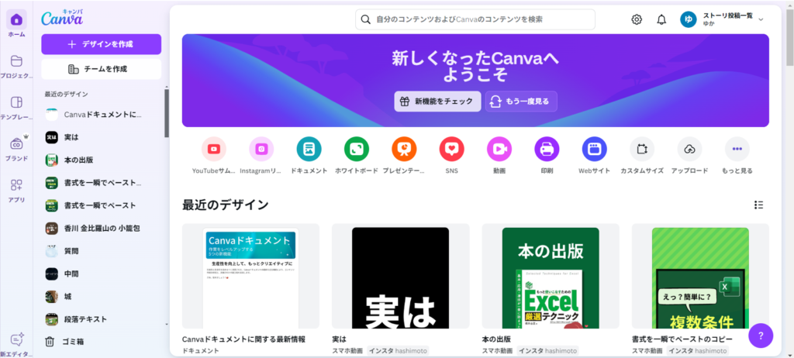Screen dimensions: 794x358
Task: Open the notifications bell icon
Action: point(661,19)
